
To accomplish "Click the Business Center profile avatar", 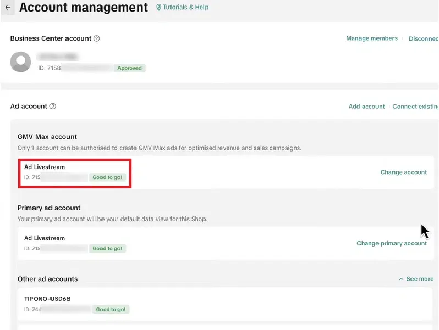I will (x=21, y=62).
